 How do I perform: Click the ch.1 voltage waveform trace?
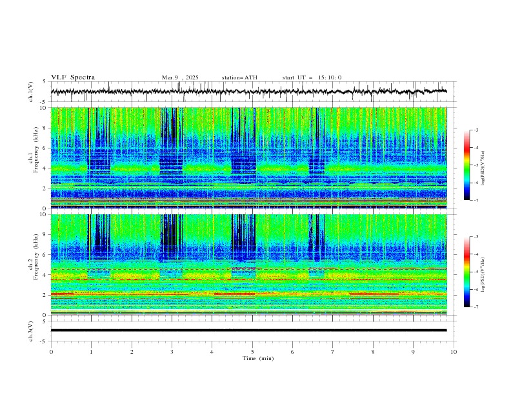point(248,92)
